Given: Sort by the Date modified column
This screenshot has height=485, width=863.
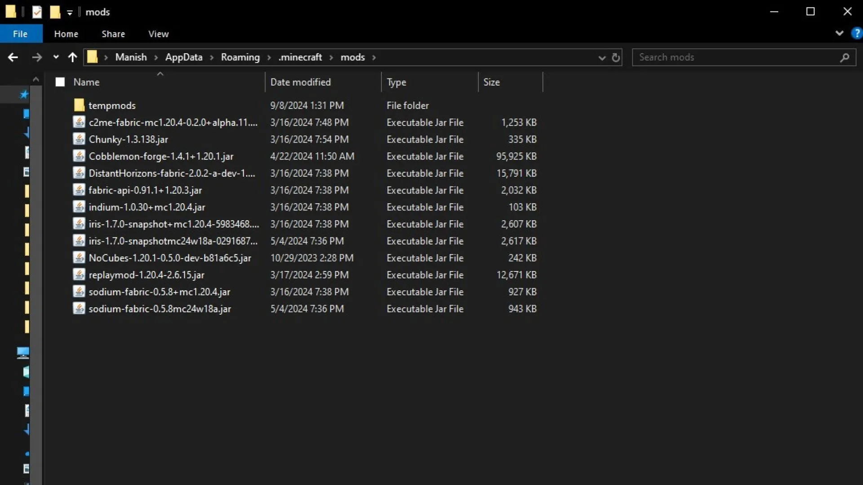Looking at the screenshot, I should [323, 82].
